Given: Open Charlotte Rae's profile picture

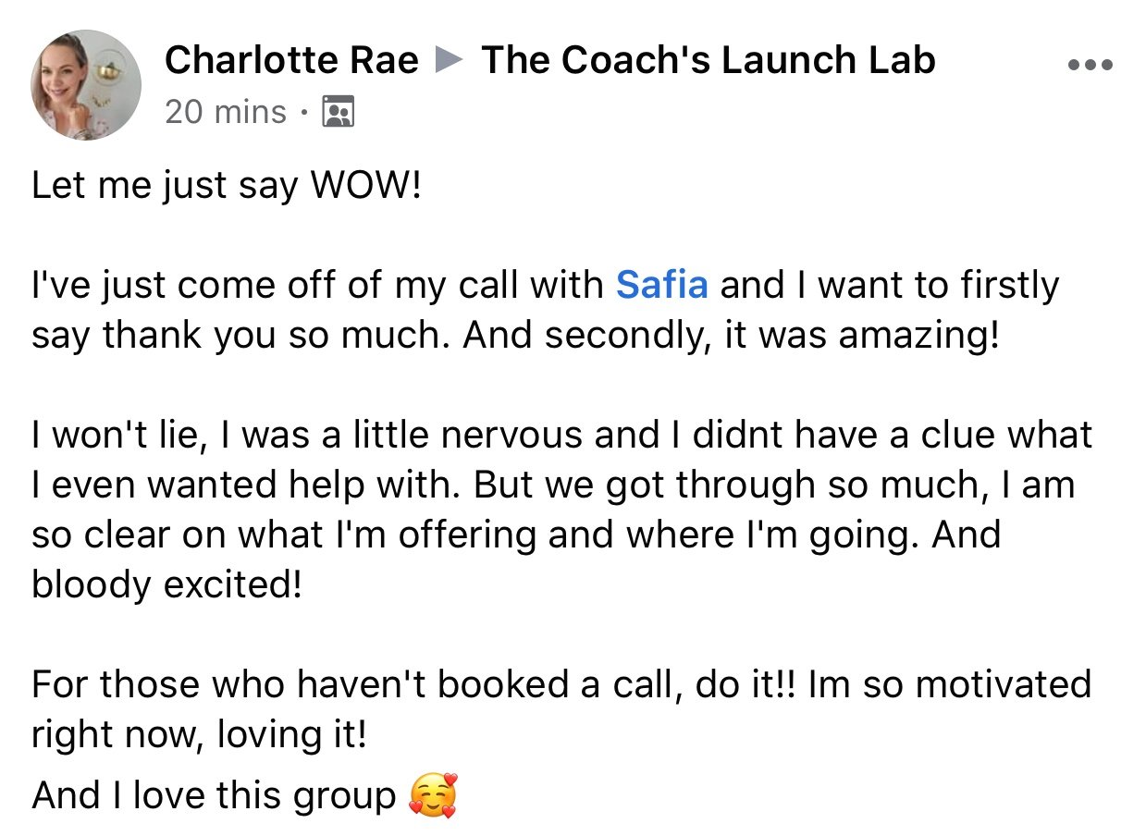Looking at the screenshot, I should pyautogui.click(x=86, y=85).
